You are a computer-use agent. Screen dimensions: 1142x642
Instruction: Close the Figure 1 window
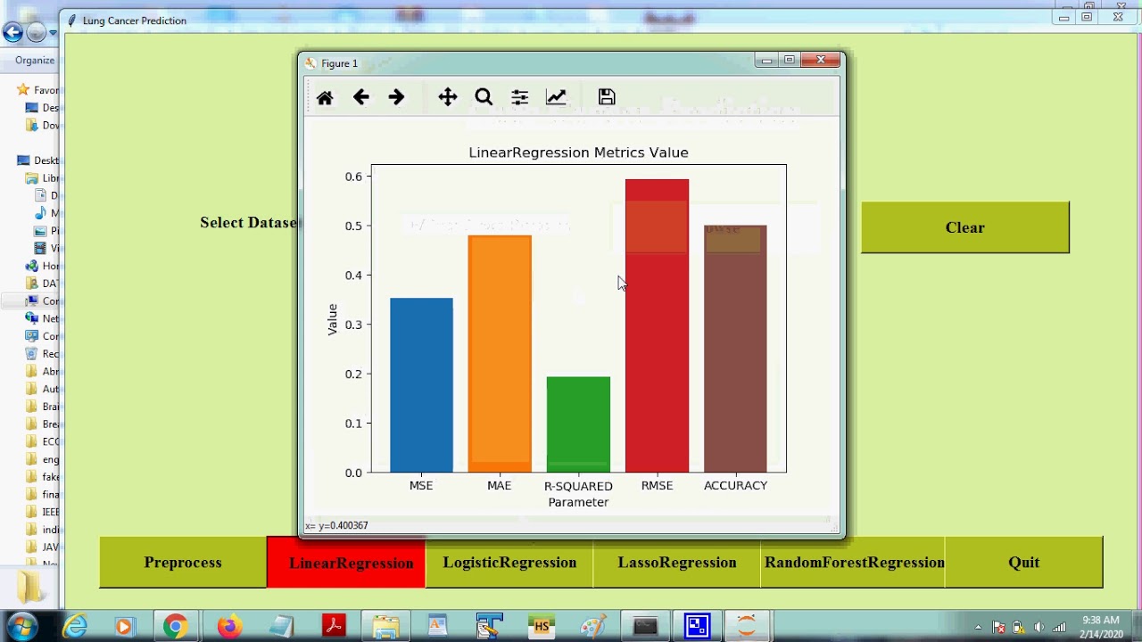pyautogui.click(x=820, y=60)
